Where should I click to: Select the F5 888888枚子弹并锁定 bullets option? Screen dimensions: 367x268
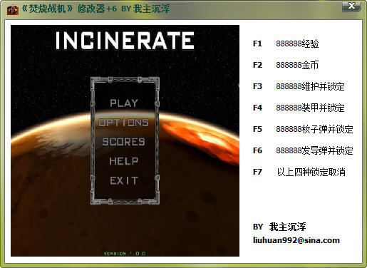pyautogui.click(x=303, y=129)
